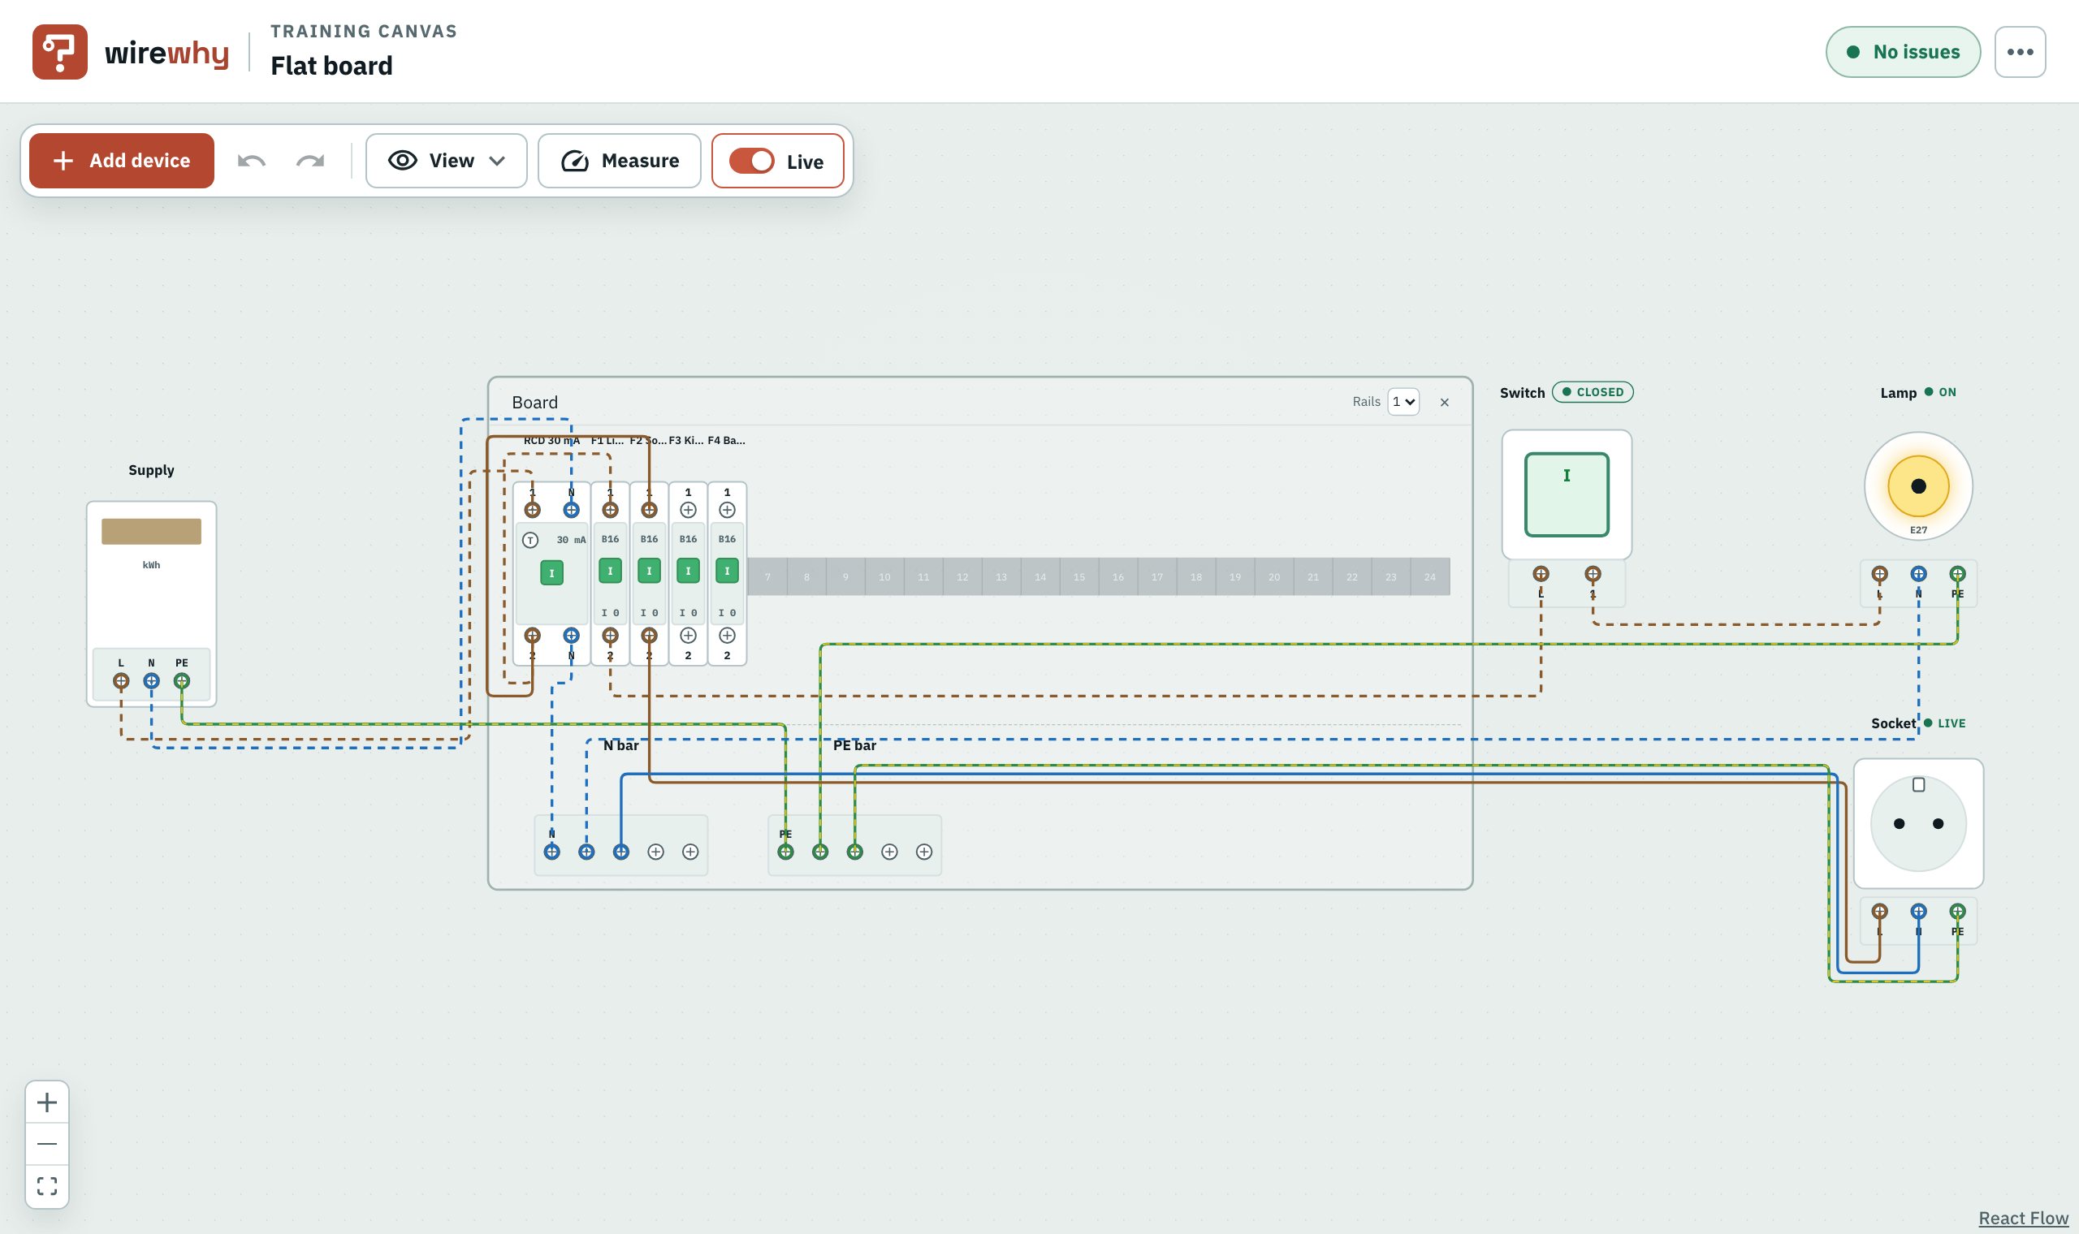Open the React Flow link
Viewport: 2079px width, 1234px height.
(2023, 1219)
